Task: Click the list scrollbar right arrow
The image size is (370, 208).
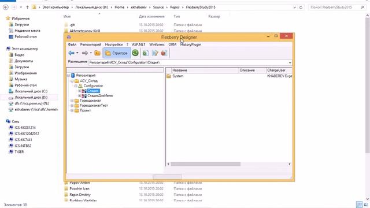Action: (x=290, y=164)
